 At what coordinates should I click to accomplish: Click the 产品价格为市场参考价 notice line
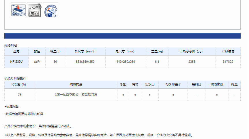click(x=38, y=126)
